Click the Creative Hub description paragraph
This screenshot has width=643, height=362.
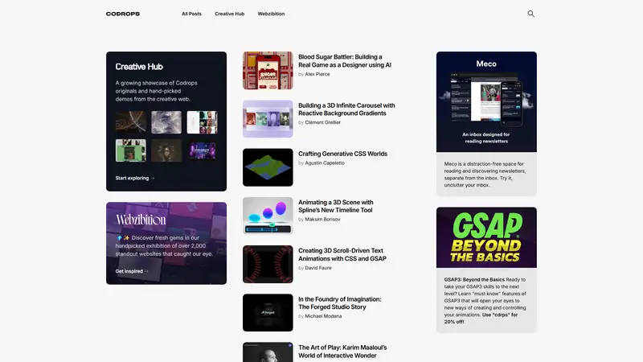(x=156, y=91)
